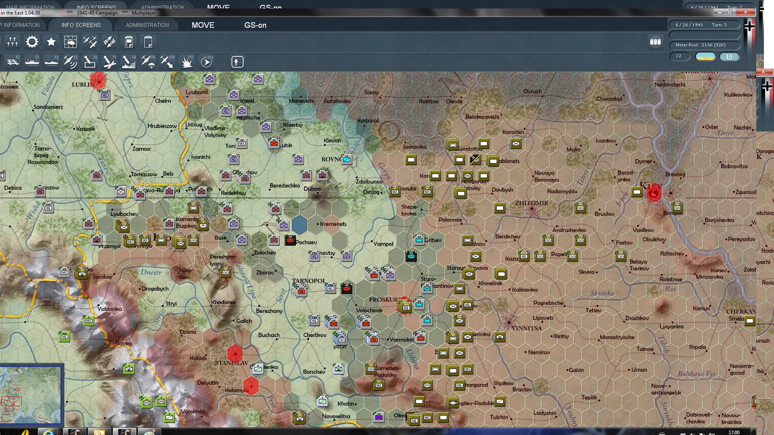The image size is (774, 435).
Task: Open the losses screen with cross icons
Action: 12,41
